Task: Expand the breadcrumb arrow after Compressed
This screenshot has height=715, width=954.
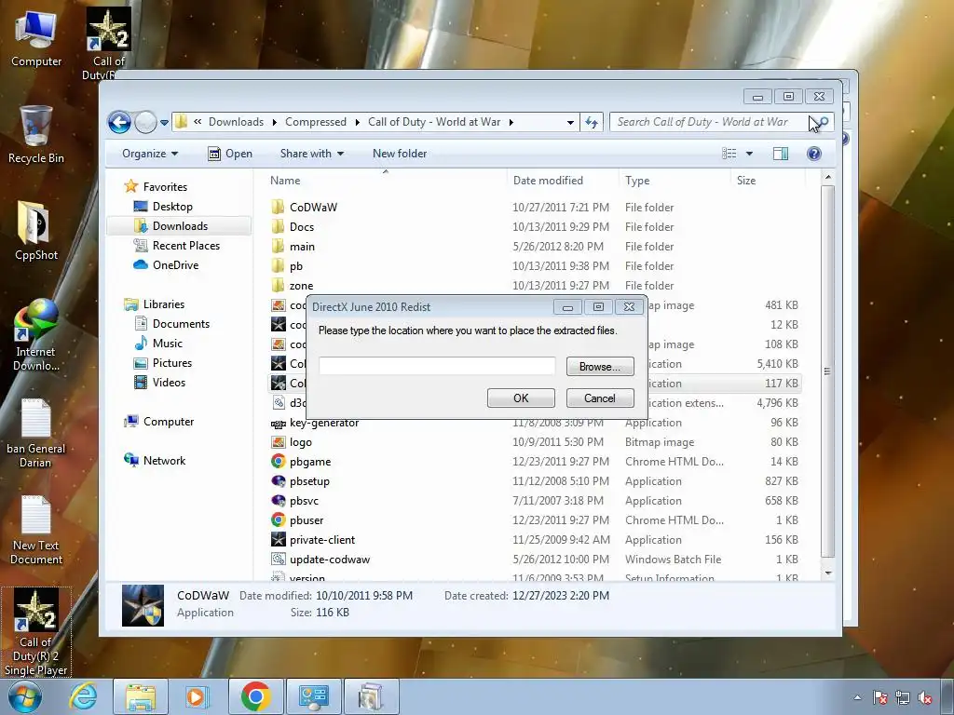Action: (357, 122)
